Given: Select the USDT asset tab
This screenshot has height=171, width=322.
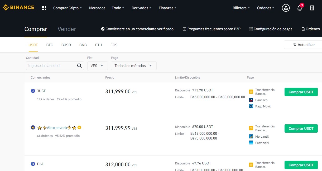Looking at the screenshot, I should tap(33, 45).
